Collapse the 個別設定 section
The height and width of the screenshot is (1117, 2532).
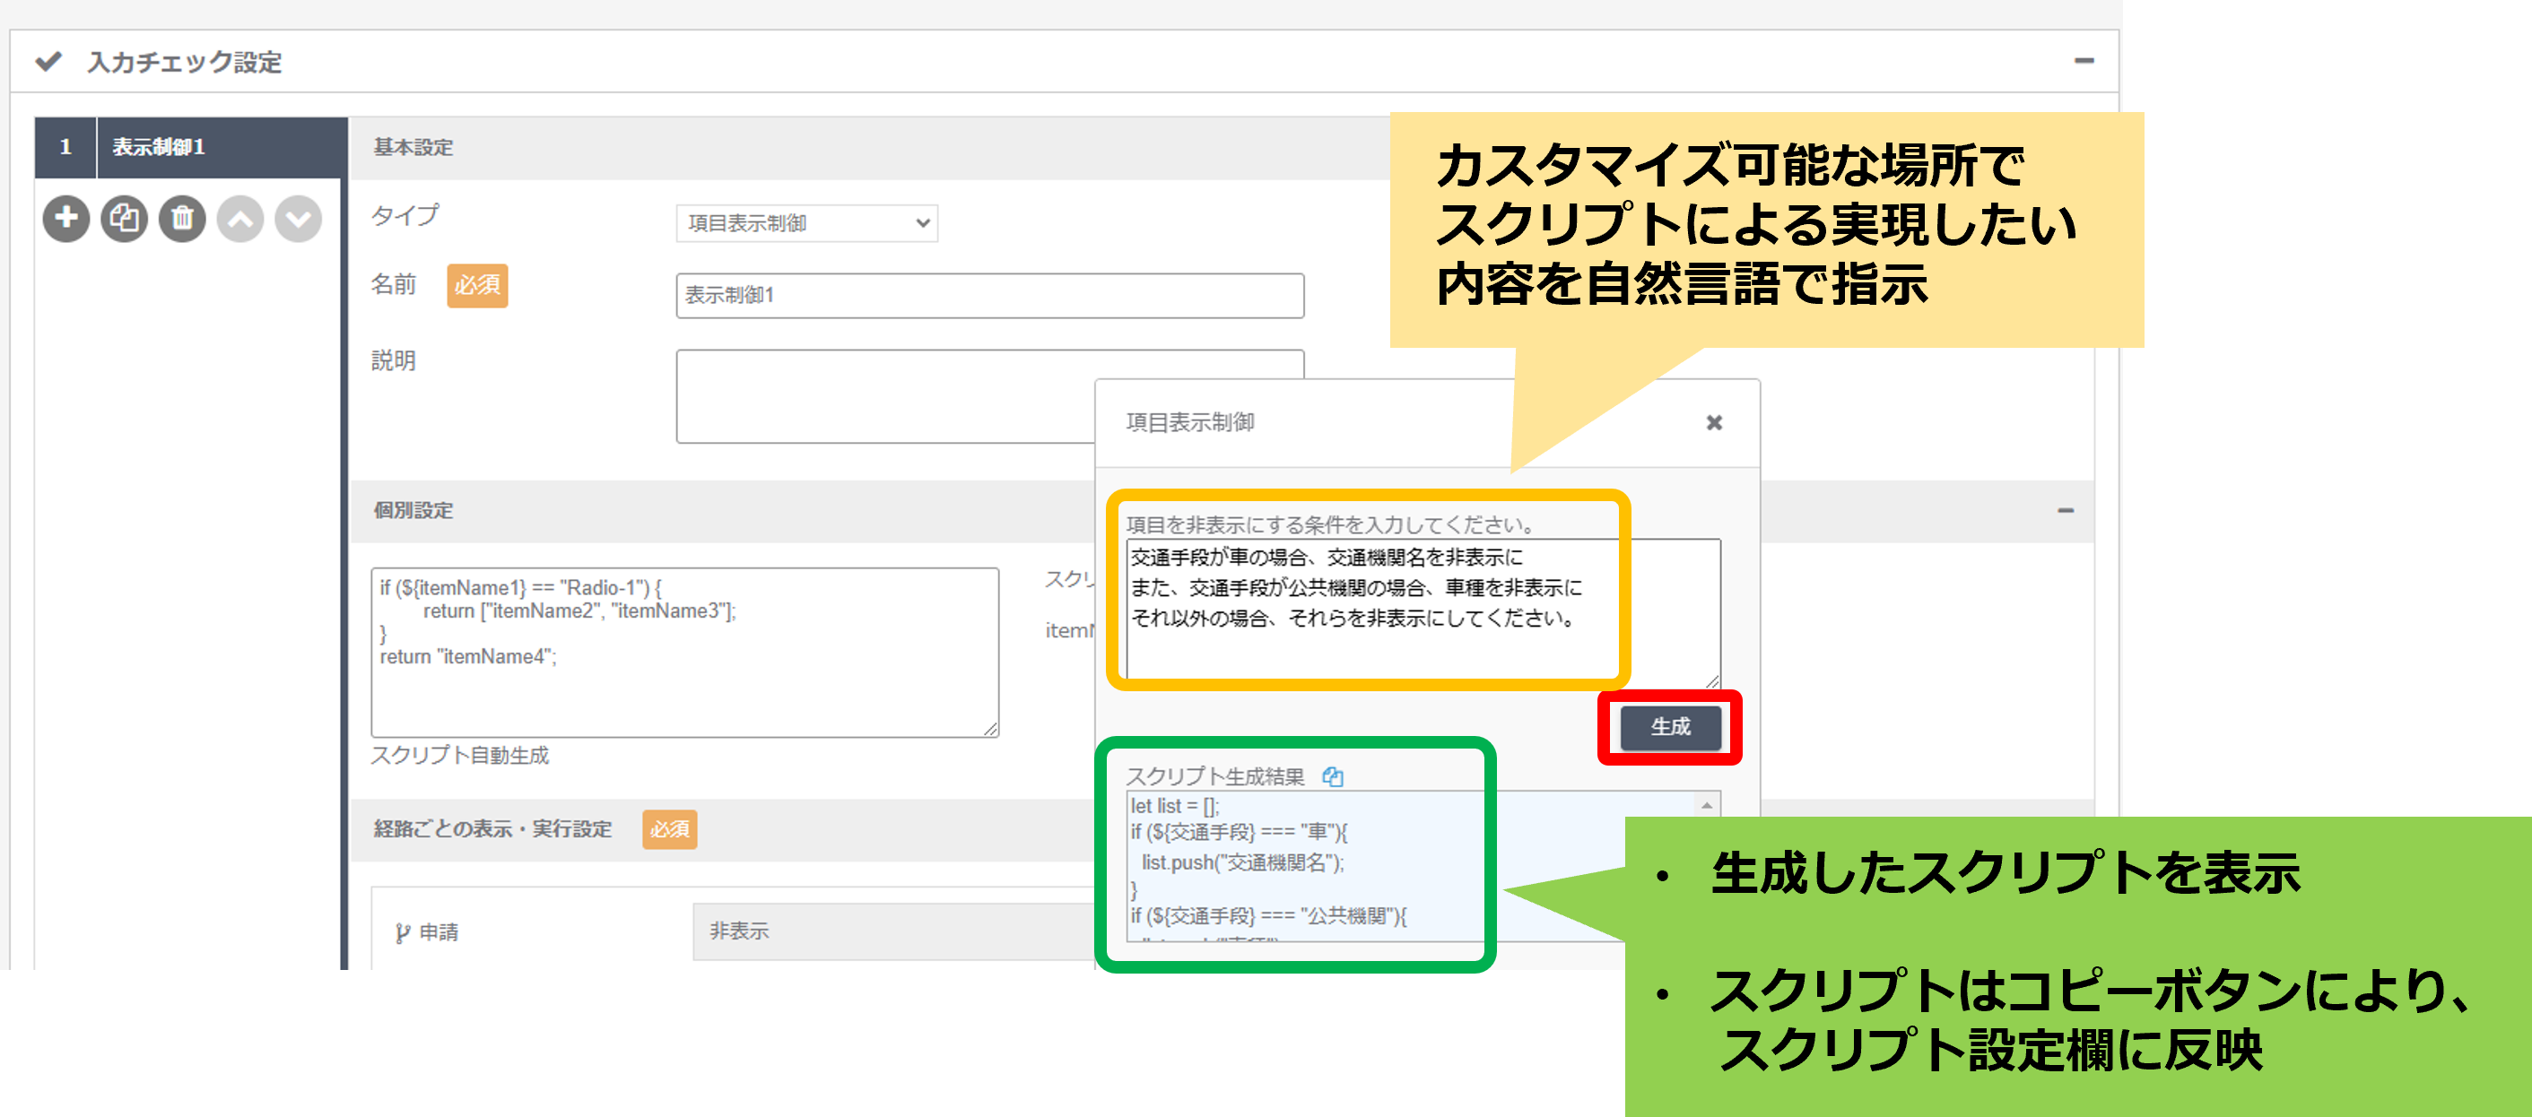[x=2065, y=510]
